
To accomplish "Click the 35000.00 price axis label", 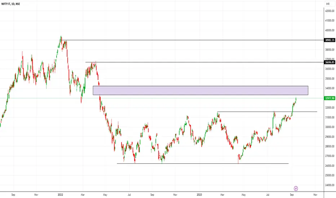I will [330, 78].
